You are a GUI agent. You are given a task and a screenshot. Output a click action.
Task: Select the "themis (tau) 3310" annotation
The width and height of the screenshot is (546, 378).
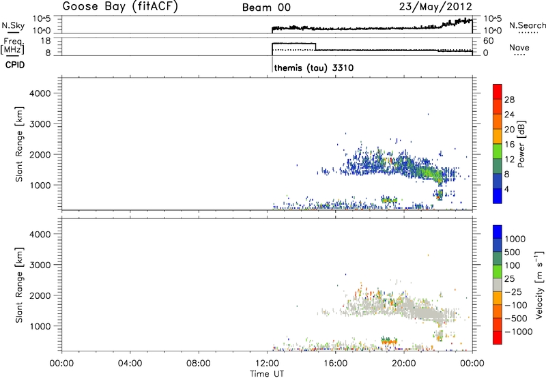pyautogui.click(x=314, y=68)
